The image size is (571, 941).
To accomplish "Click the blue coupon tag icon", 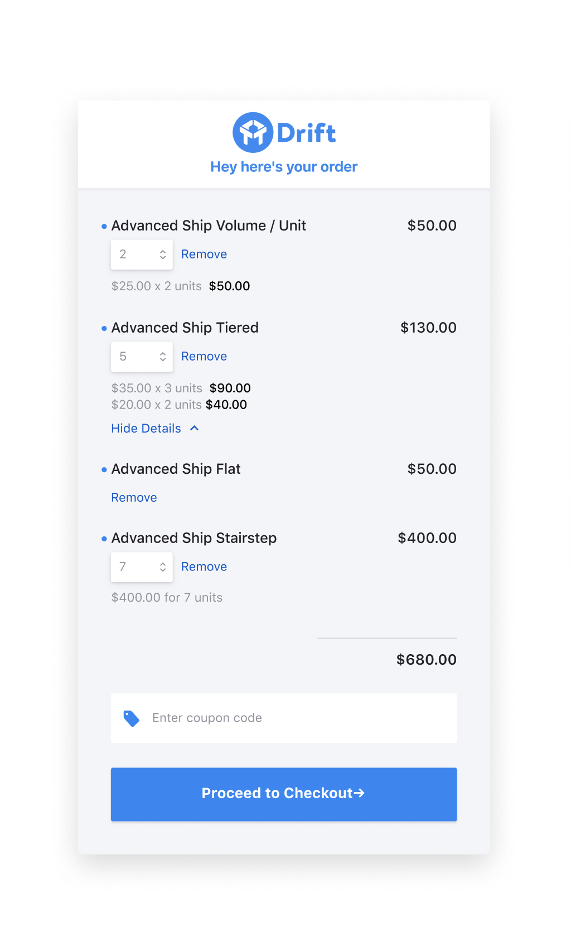I will tap(131, 718).
